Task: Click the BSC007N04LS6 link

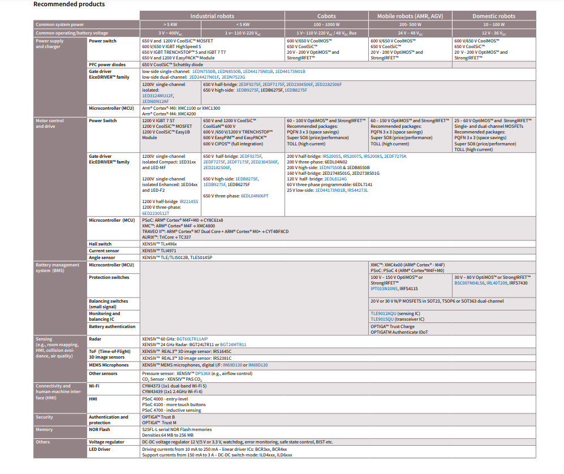Action: [x=470, y=283]
